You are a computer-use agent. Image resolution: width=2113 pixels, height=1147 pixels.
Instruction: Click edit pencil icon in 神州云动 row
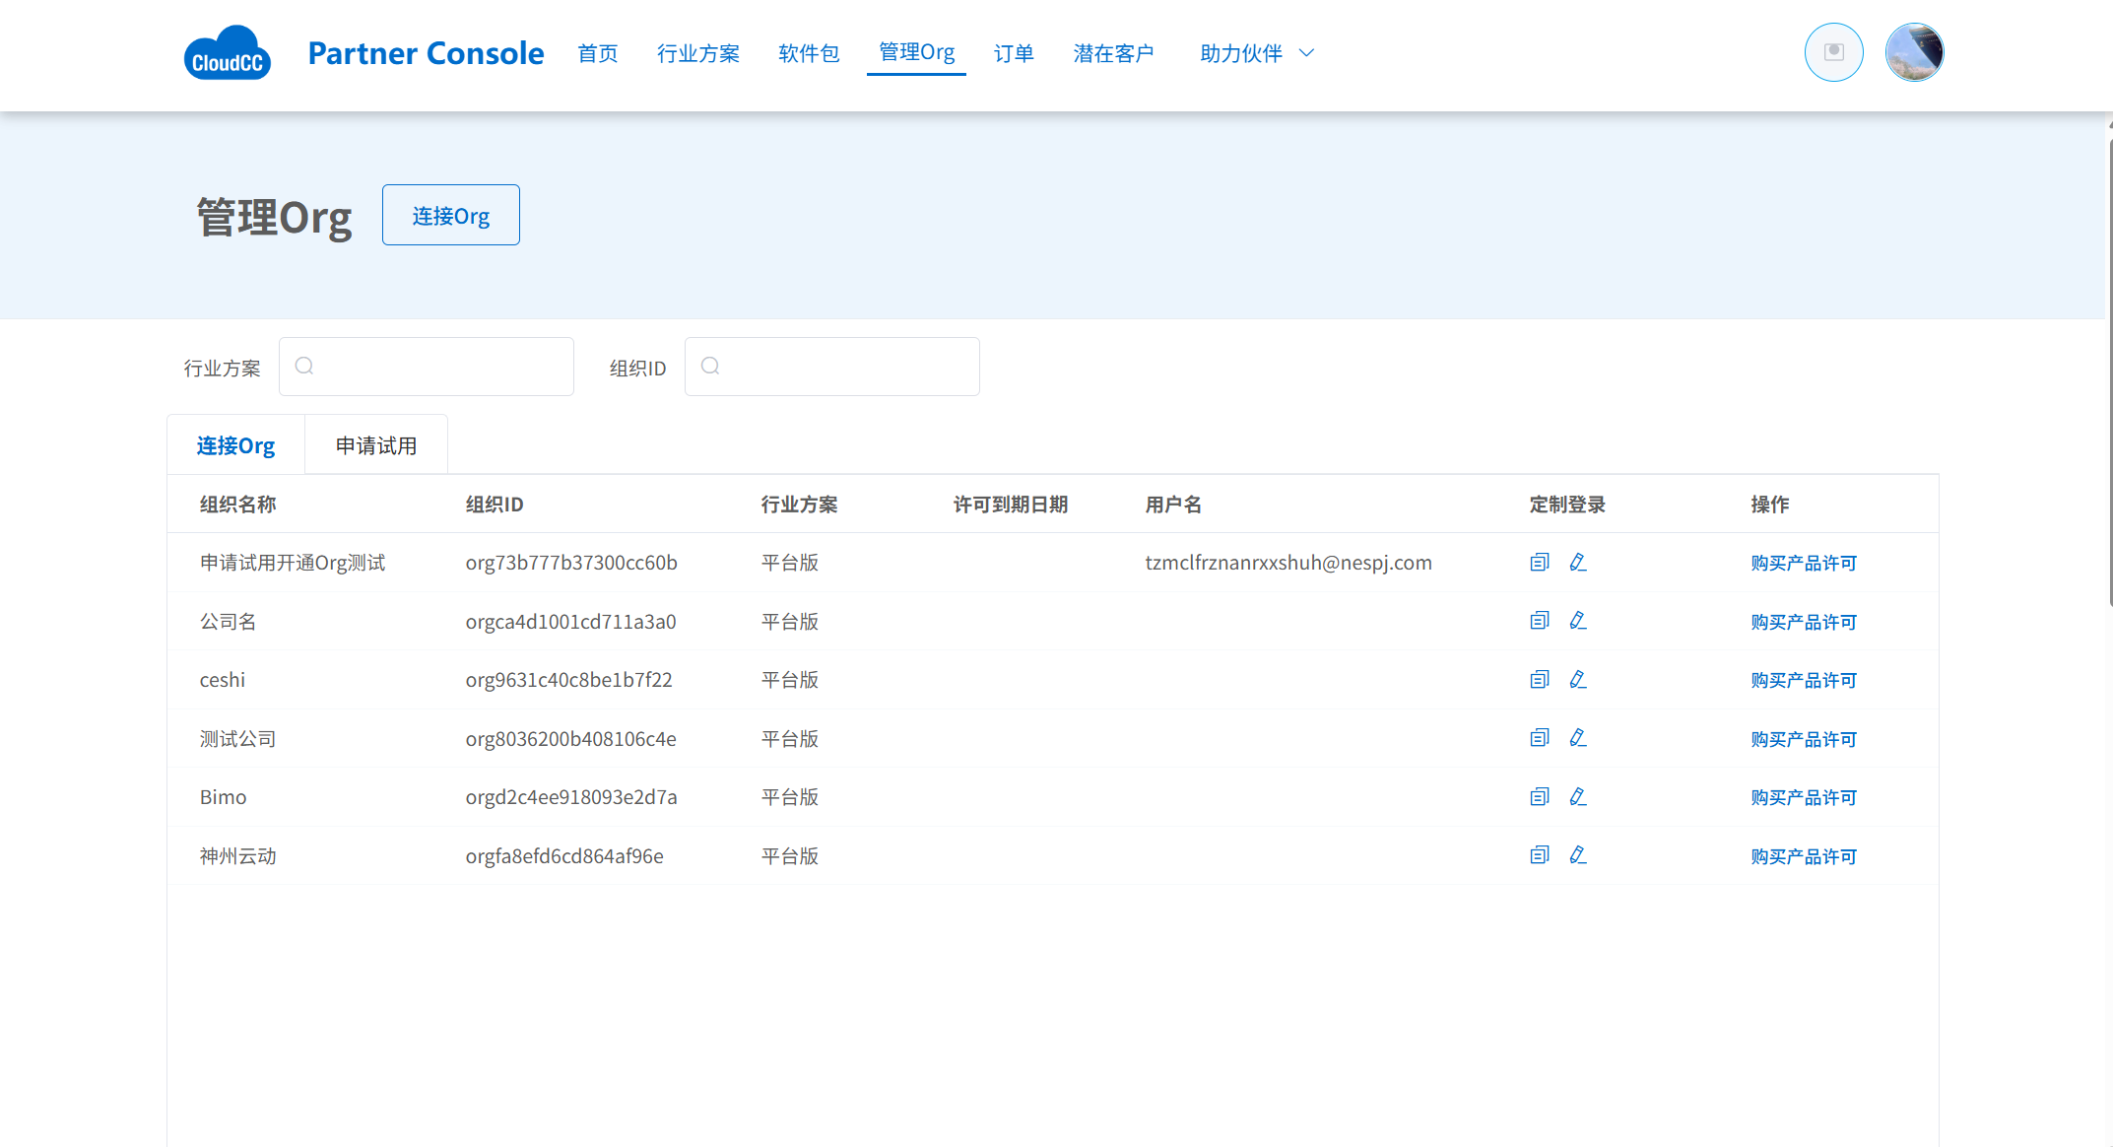click(x=1577, y=855)
